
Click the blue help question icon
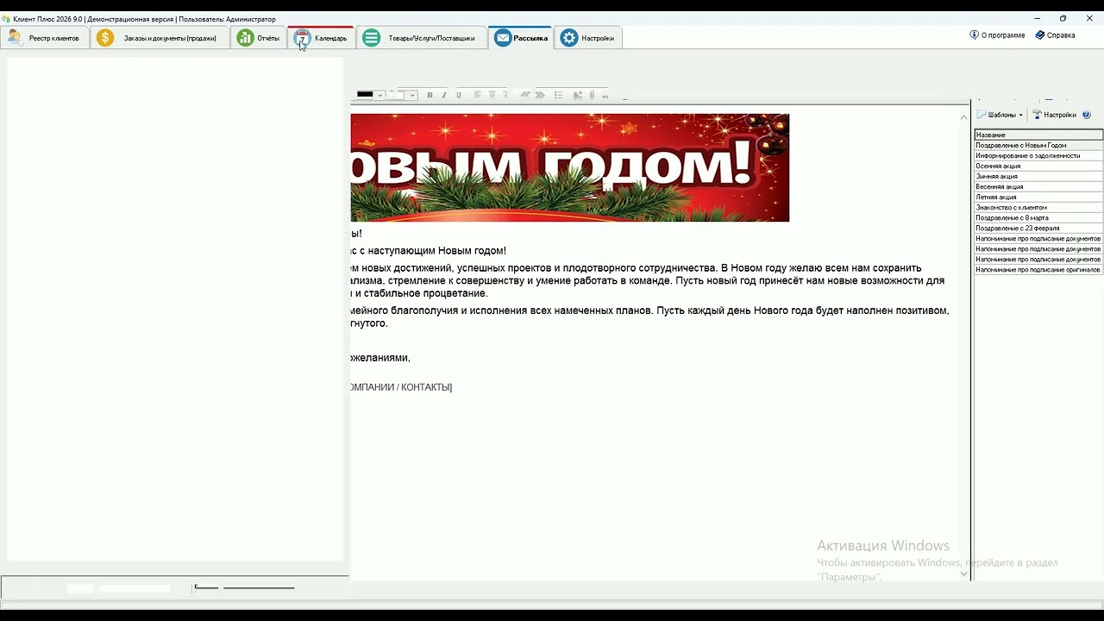[1086, 115]
